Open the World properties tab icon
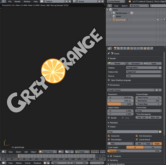The image size is (166, 165). pos(125,48)
